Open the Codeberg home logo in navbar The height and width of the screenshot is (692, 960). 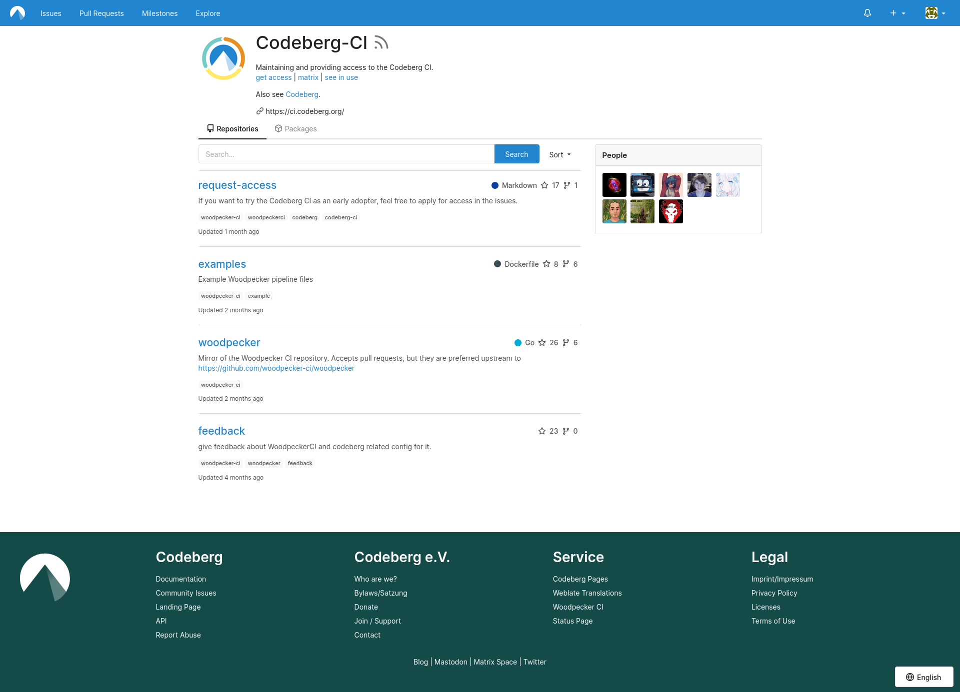[x=17, y=13]
